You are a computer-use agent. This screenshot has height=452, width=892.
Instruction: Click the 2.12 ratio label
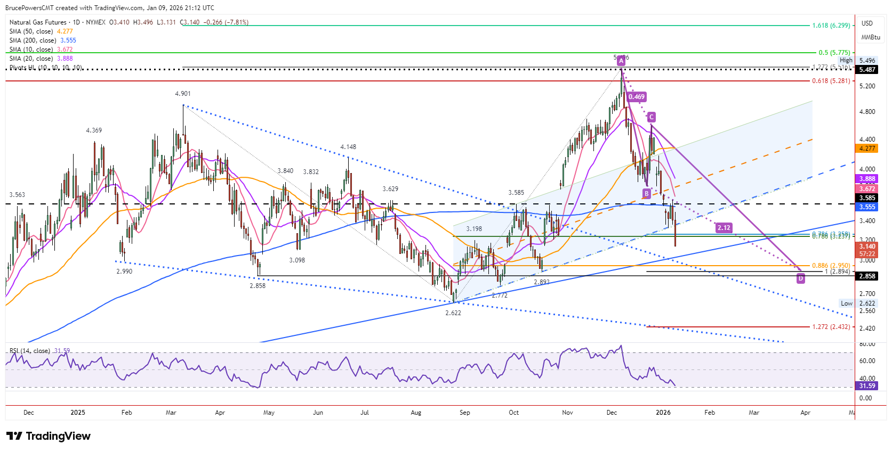tap(724, 228)
